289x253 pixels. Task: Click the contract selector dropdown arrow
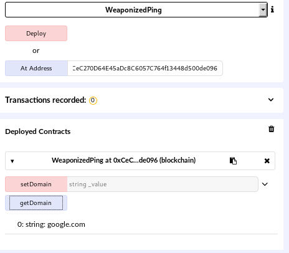pos(263,10)
